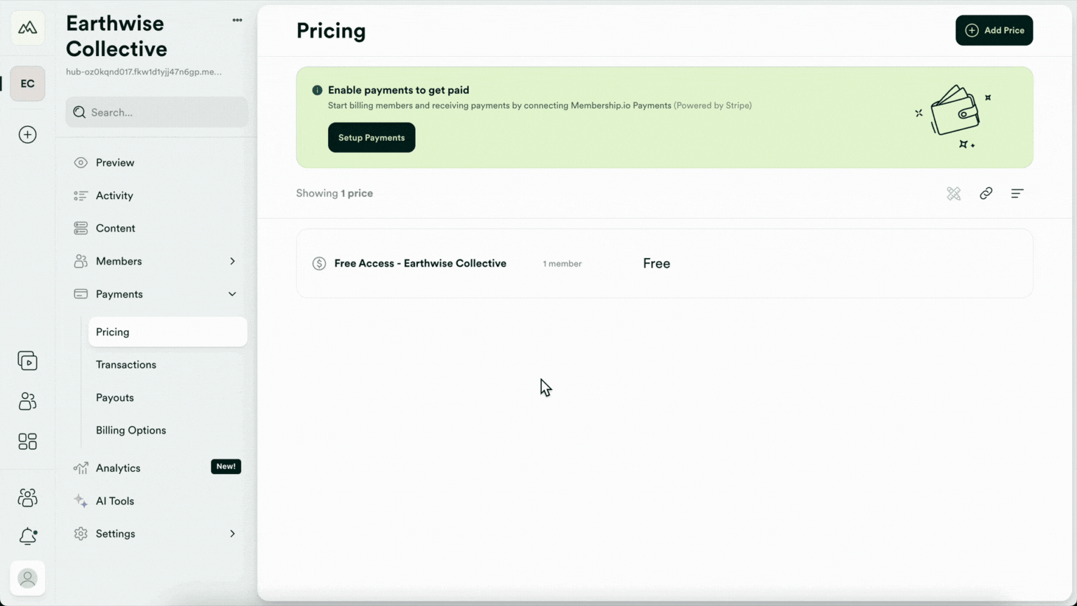Click the New! badge next to Analytics

point(226,467)
